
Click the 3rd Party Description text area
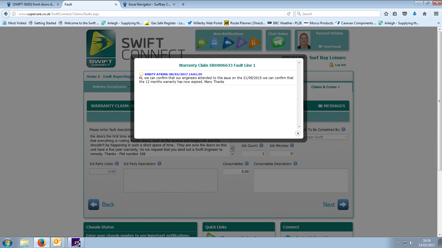[x=170, y=180]
